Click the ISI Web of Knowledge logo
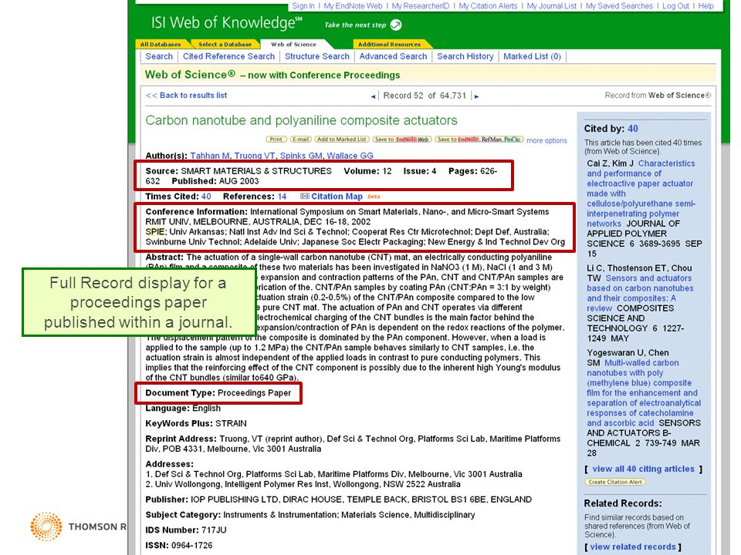This screenshot has width=741, height=555. click(x=226, y=22)
